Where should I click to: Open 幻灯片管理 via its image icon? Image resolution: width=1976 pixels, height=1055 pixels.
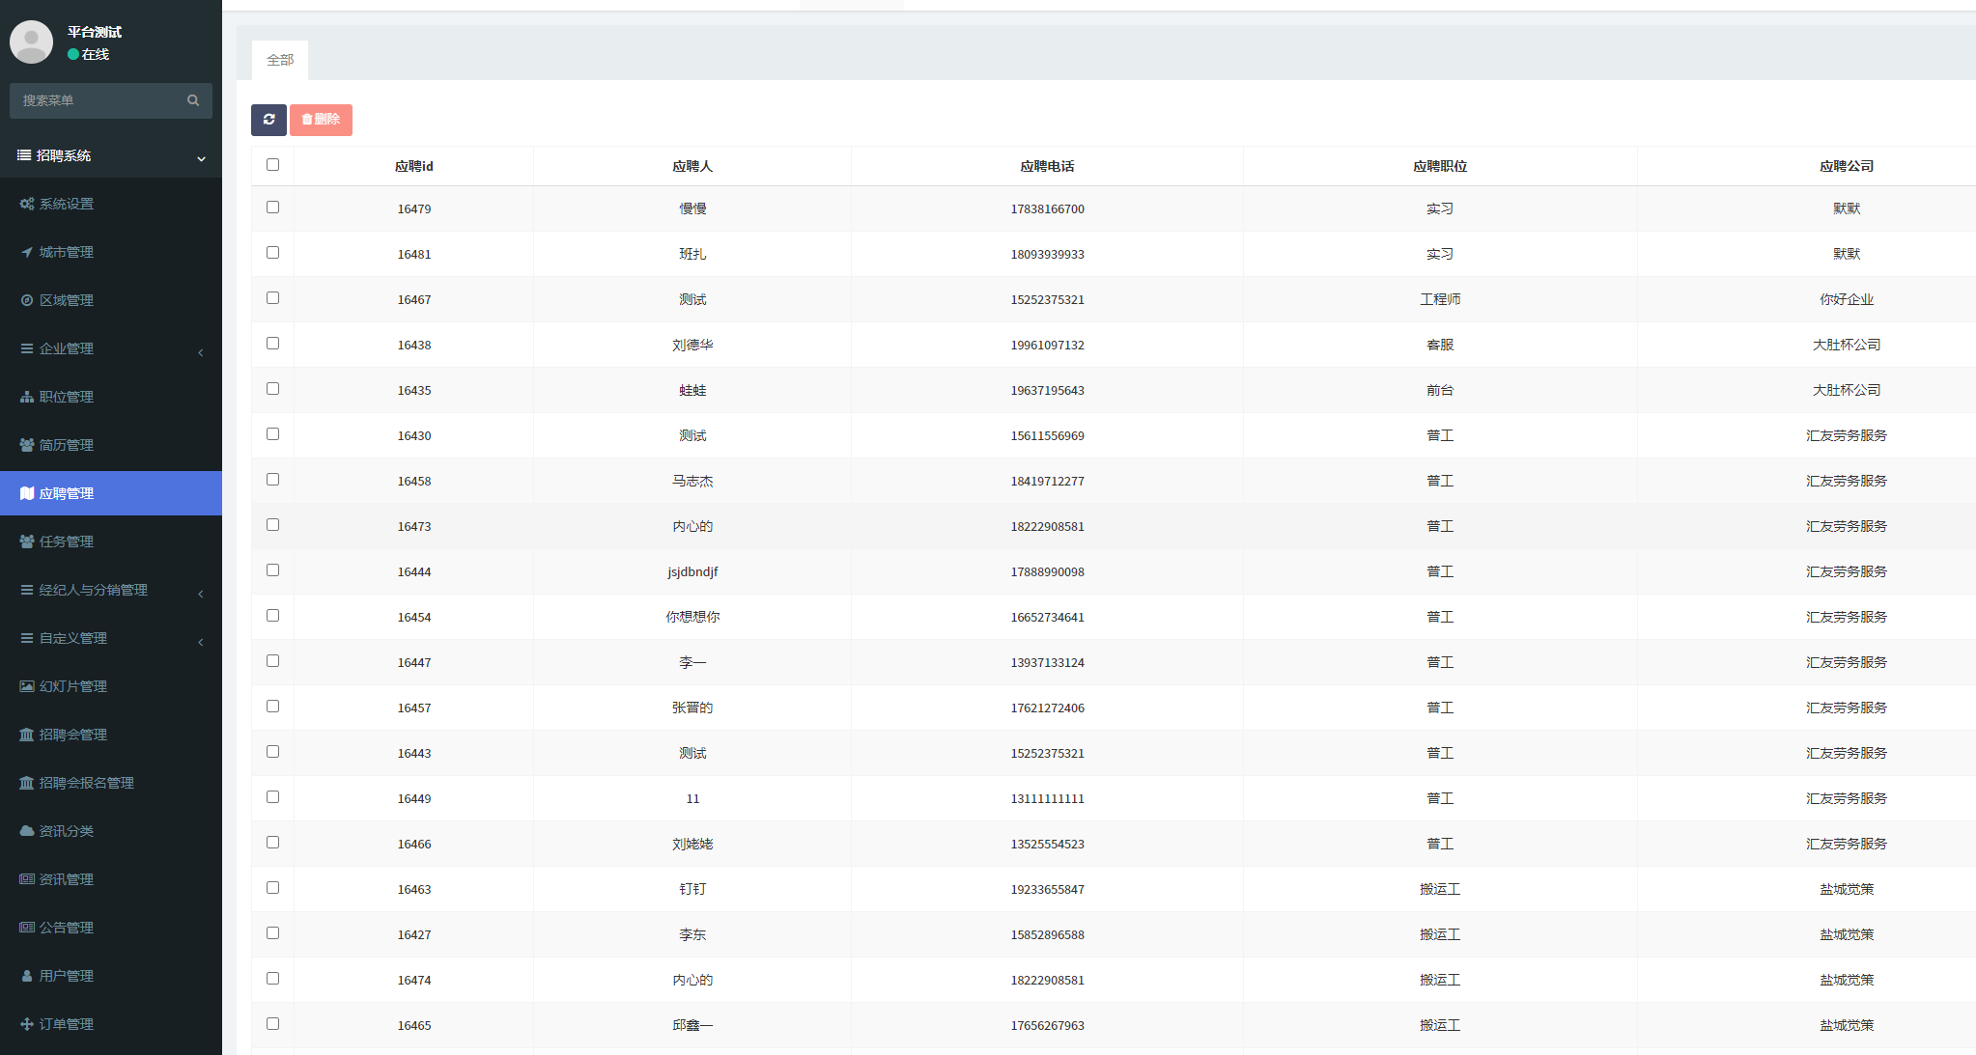27,686
